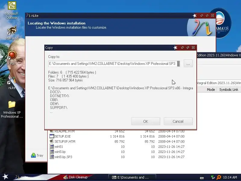Open Windows XP Professional desktop folder
241x181 pixels.
[x=12, y=110]
